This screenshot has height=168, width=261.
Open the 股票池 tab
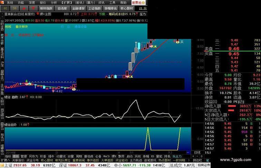138,2
